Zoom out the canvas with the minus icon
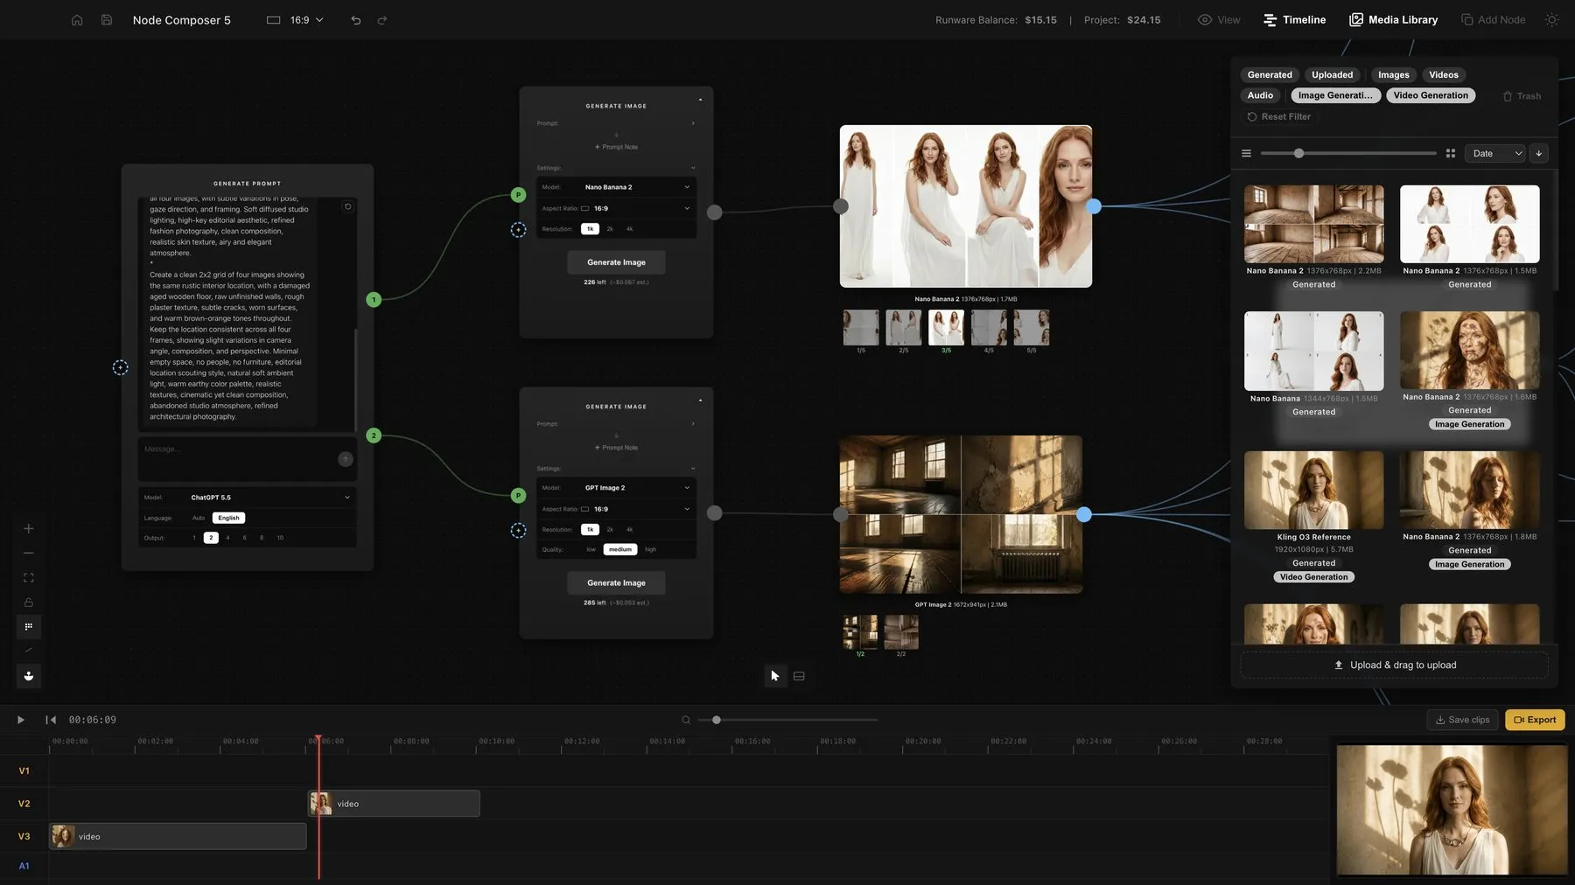The width and height of the screenshot is (1575, 885). point(29,553)
